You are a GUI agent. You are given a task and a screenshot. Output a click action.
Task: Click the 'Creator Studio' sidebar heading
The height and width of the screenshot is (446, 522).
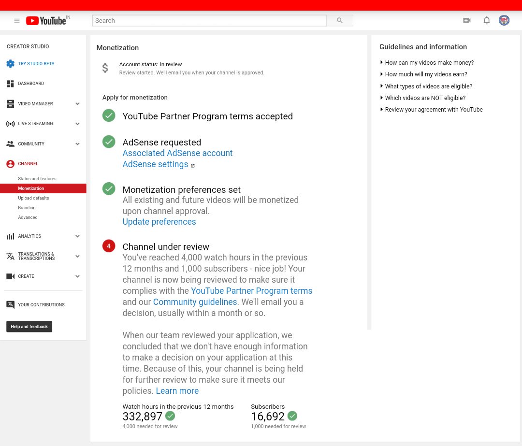[x=28, y=46]
